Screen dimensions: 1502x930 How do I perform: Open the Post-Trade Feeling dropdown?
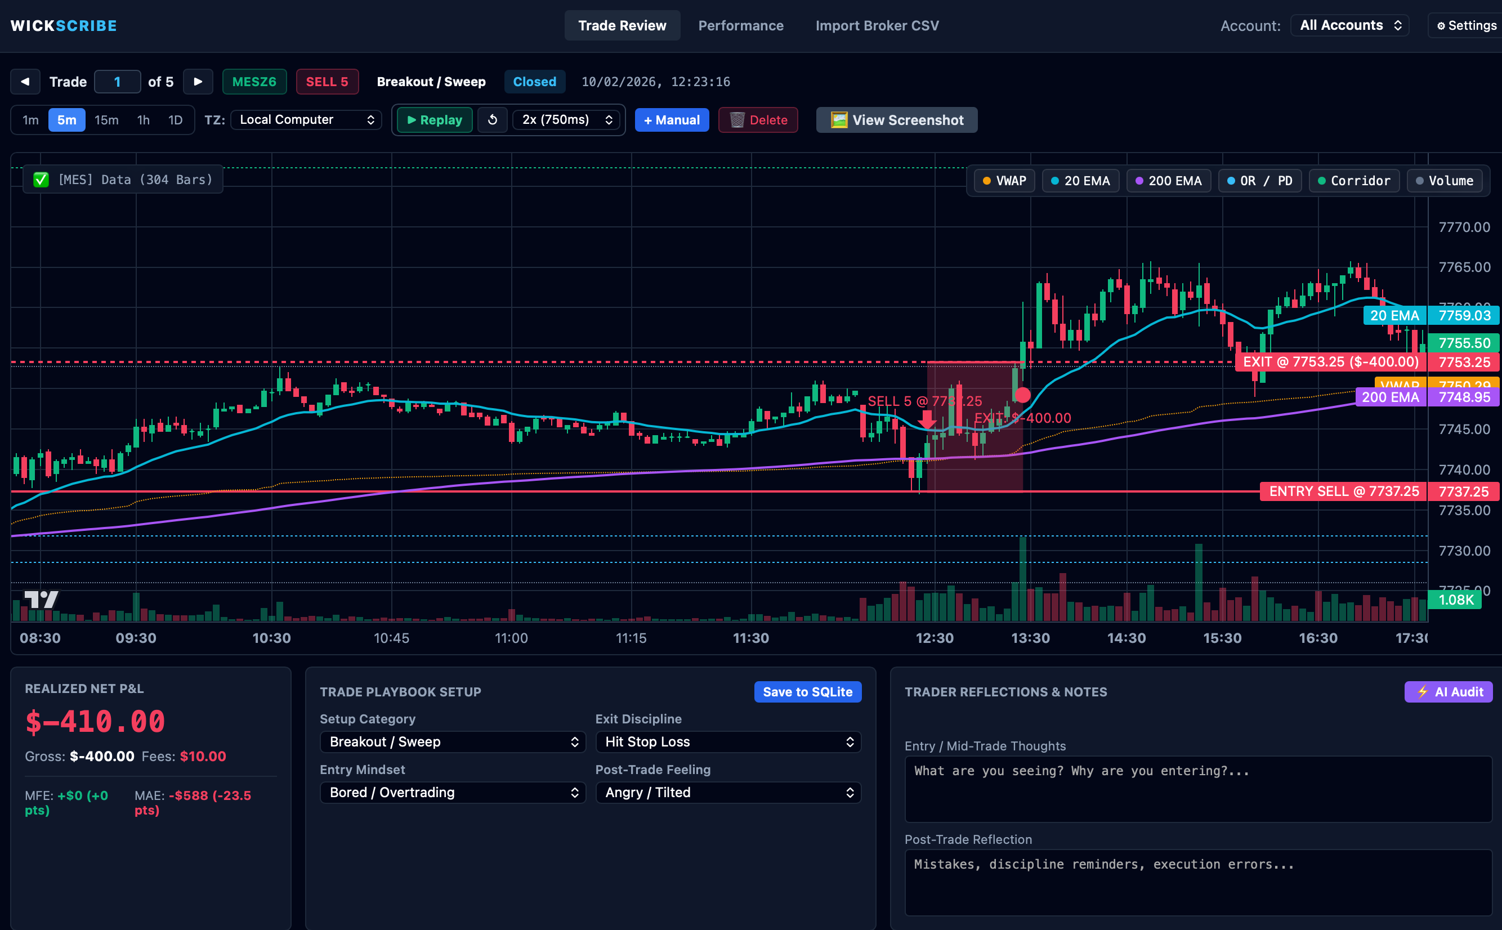728,792
